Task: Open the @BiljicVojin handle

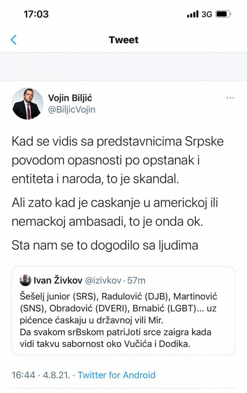Action: [x=72, y=109]
